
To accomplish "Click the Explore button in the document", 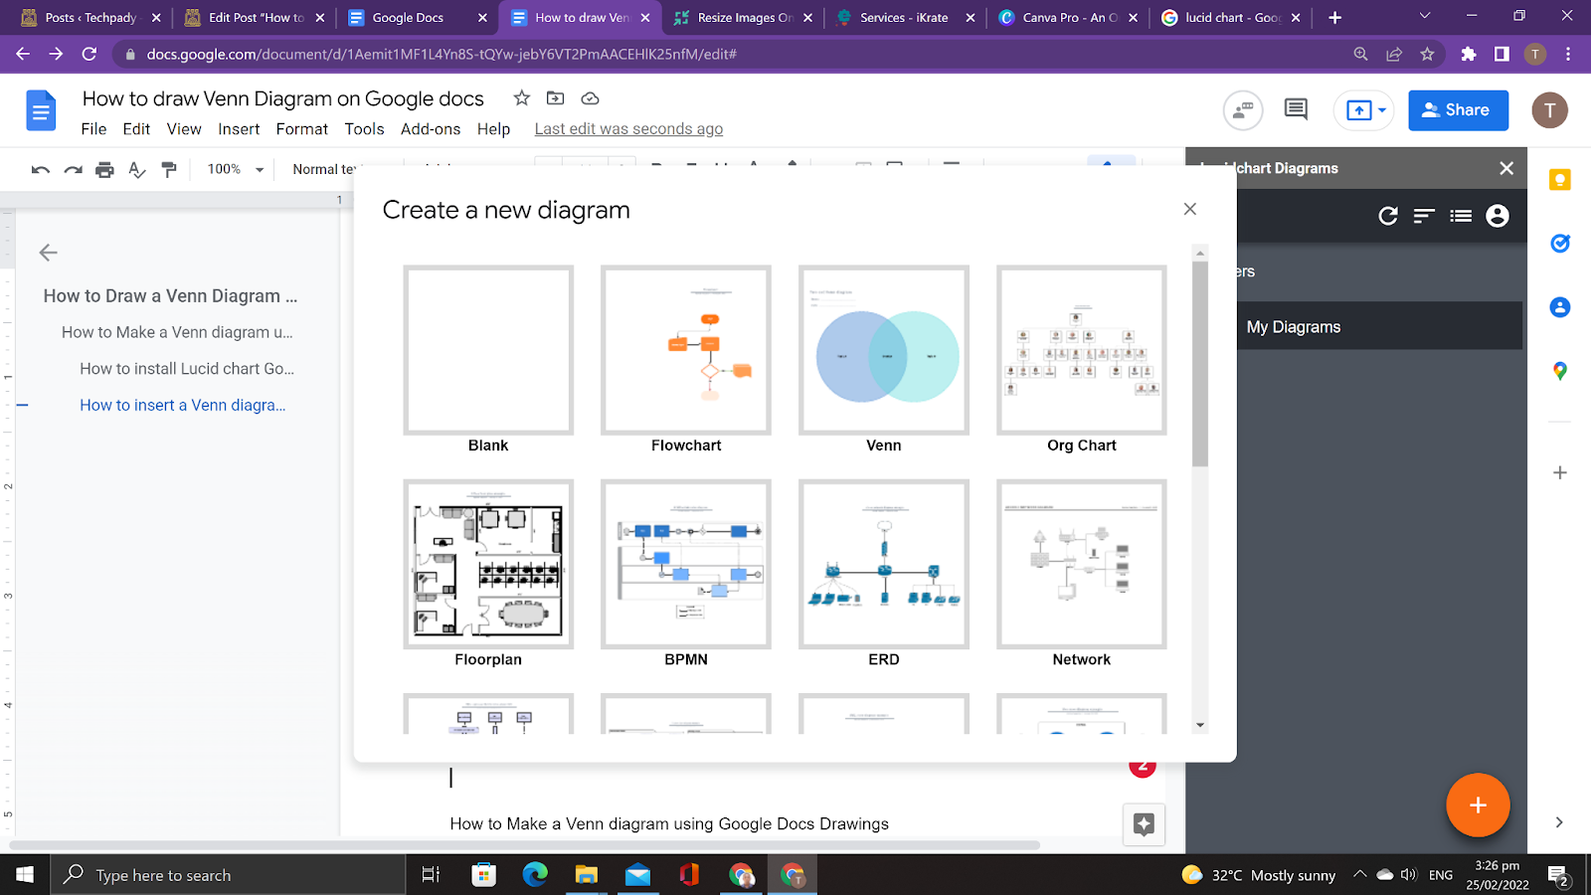I will point(1144,824).
